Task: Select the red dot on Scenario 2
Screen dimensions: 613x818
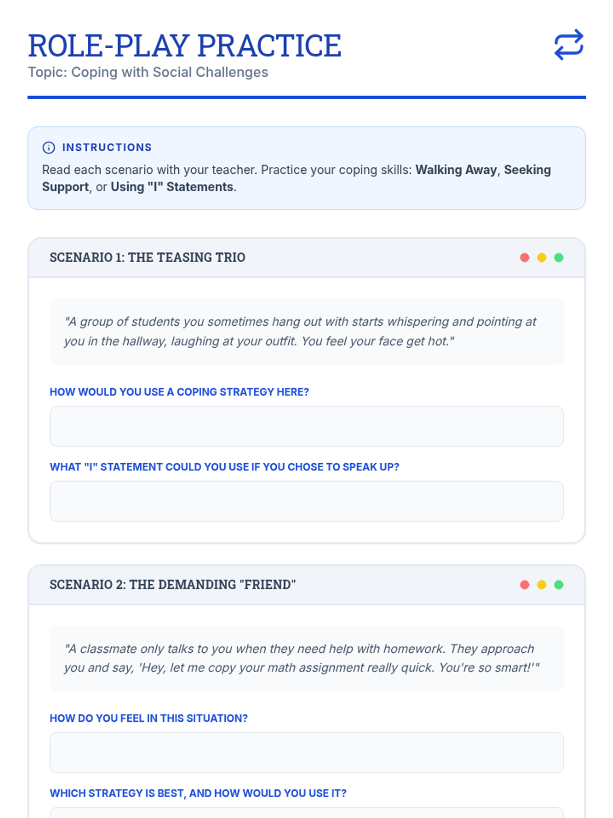Action: 525,585
